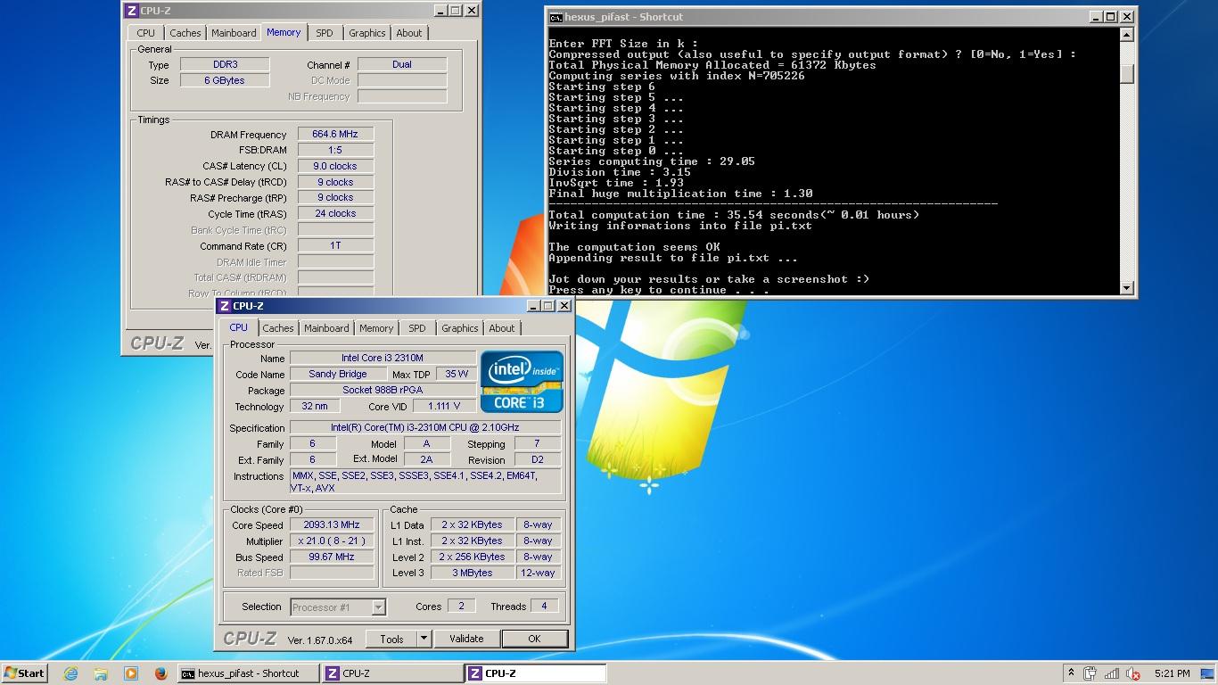
Task: Click the OK button
Action: pyautogui.click(x=534, y=639)
